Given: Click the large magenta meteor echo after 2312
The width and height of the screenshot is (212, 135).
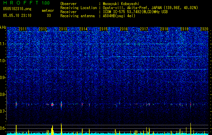Looking at the screenshot, I should [52, 104].
